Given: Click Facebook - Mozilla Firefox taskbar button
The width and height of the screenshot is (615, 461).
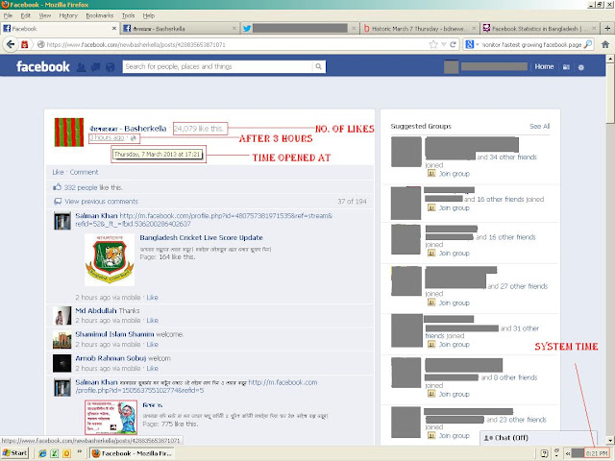Looking at the screenshot, I should coord(133,453).
